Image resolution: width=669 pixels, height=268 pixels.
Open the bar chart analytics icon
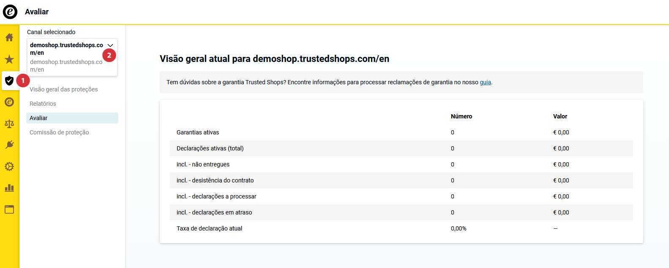click(9, 188)
